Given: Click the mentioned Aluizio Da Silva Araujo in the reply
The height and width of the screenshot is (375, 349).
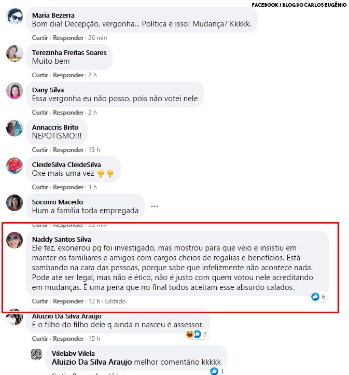Looking at the screenshot, I should (92, 362).
